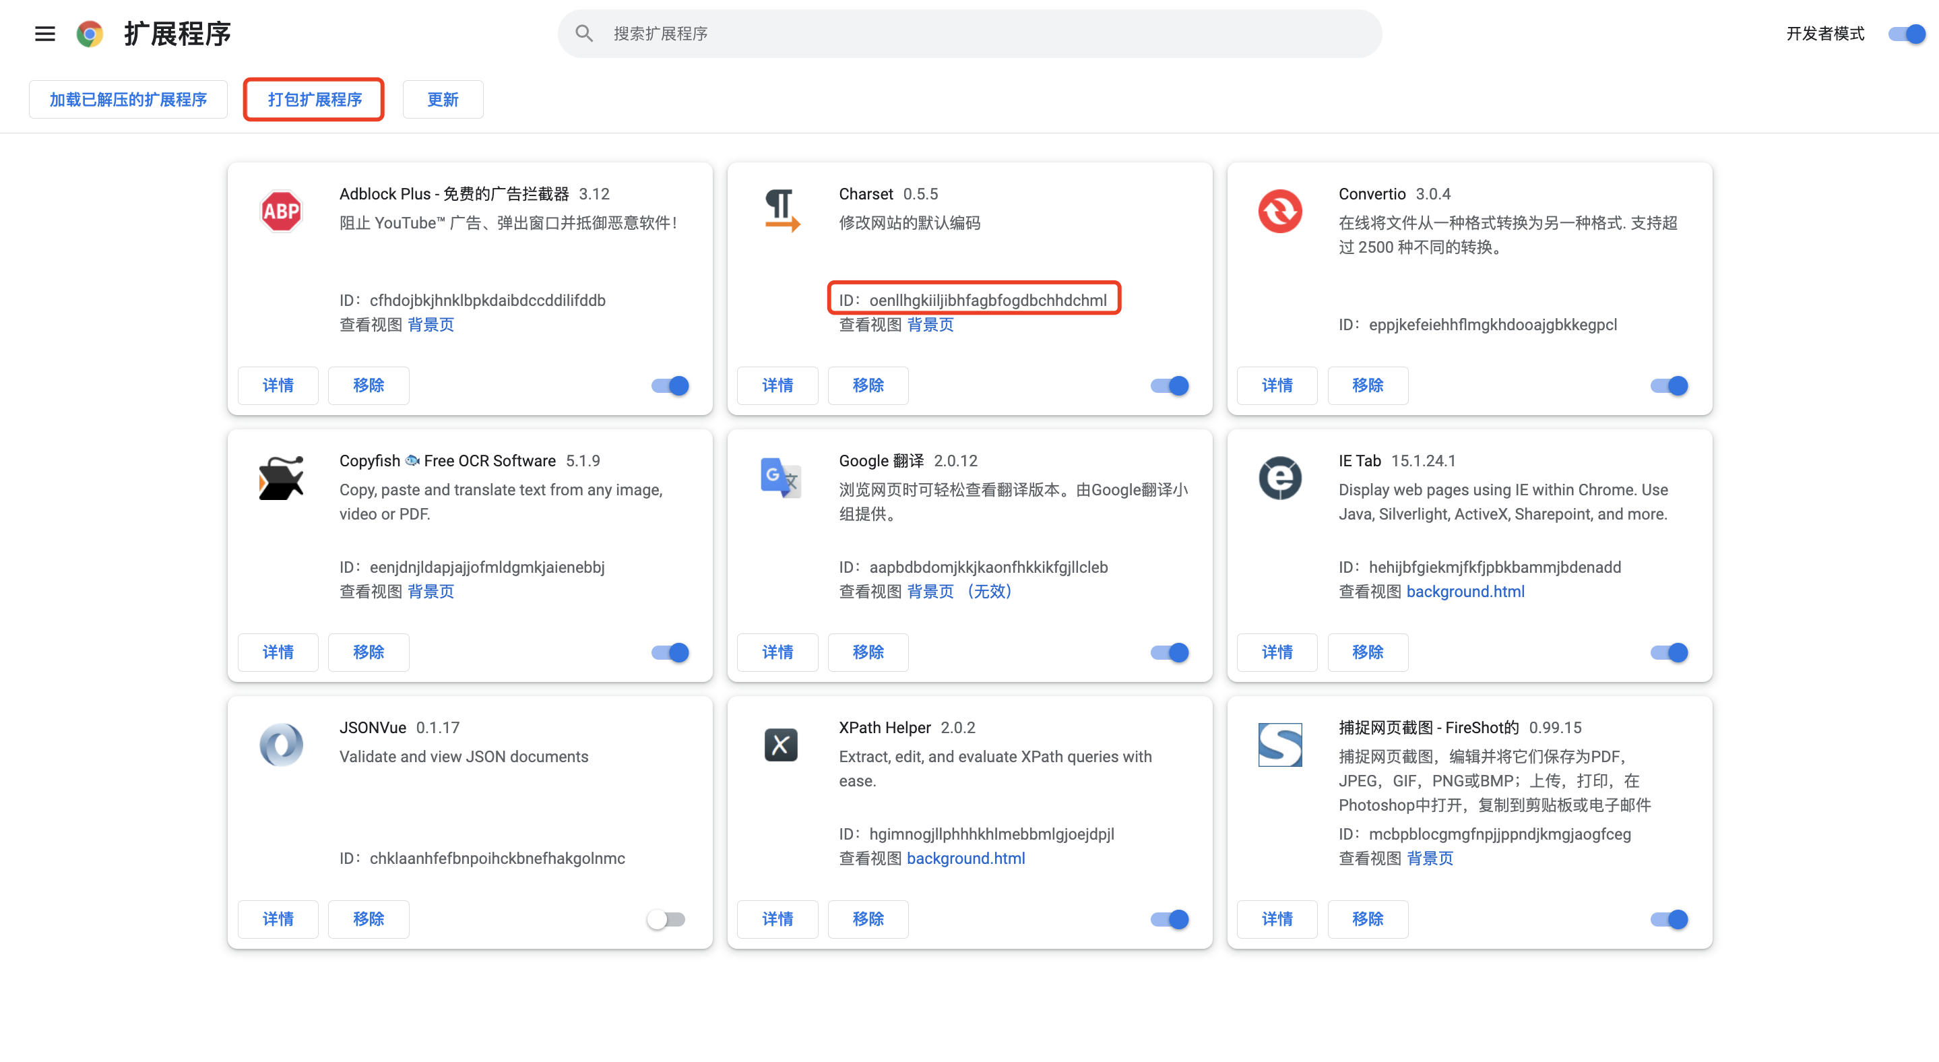Image resolution: width=1939 pixels, height=1062 pixels.
Task: Click the XPath Helper extension icon
Action: [781, 745]
